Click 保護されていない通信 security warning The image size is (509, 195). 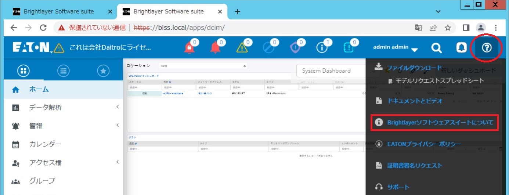point(92,28)
